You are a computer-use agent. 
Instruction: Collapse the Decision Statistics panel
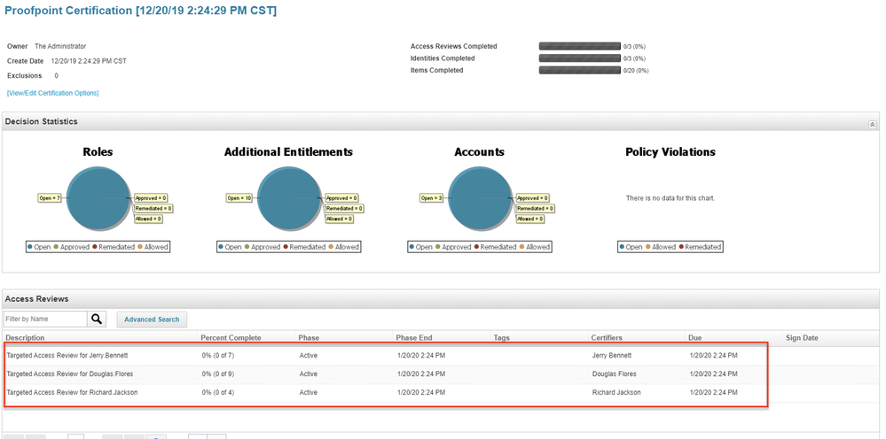click(x=872, y=125)
